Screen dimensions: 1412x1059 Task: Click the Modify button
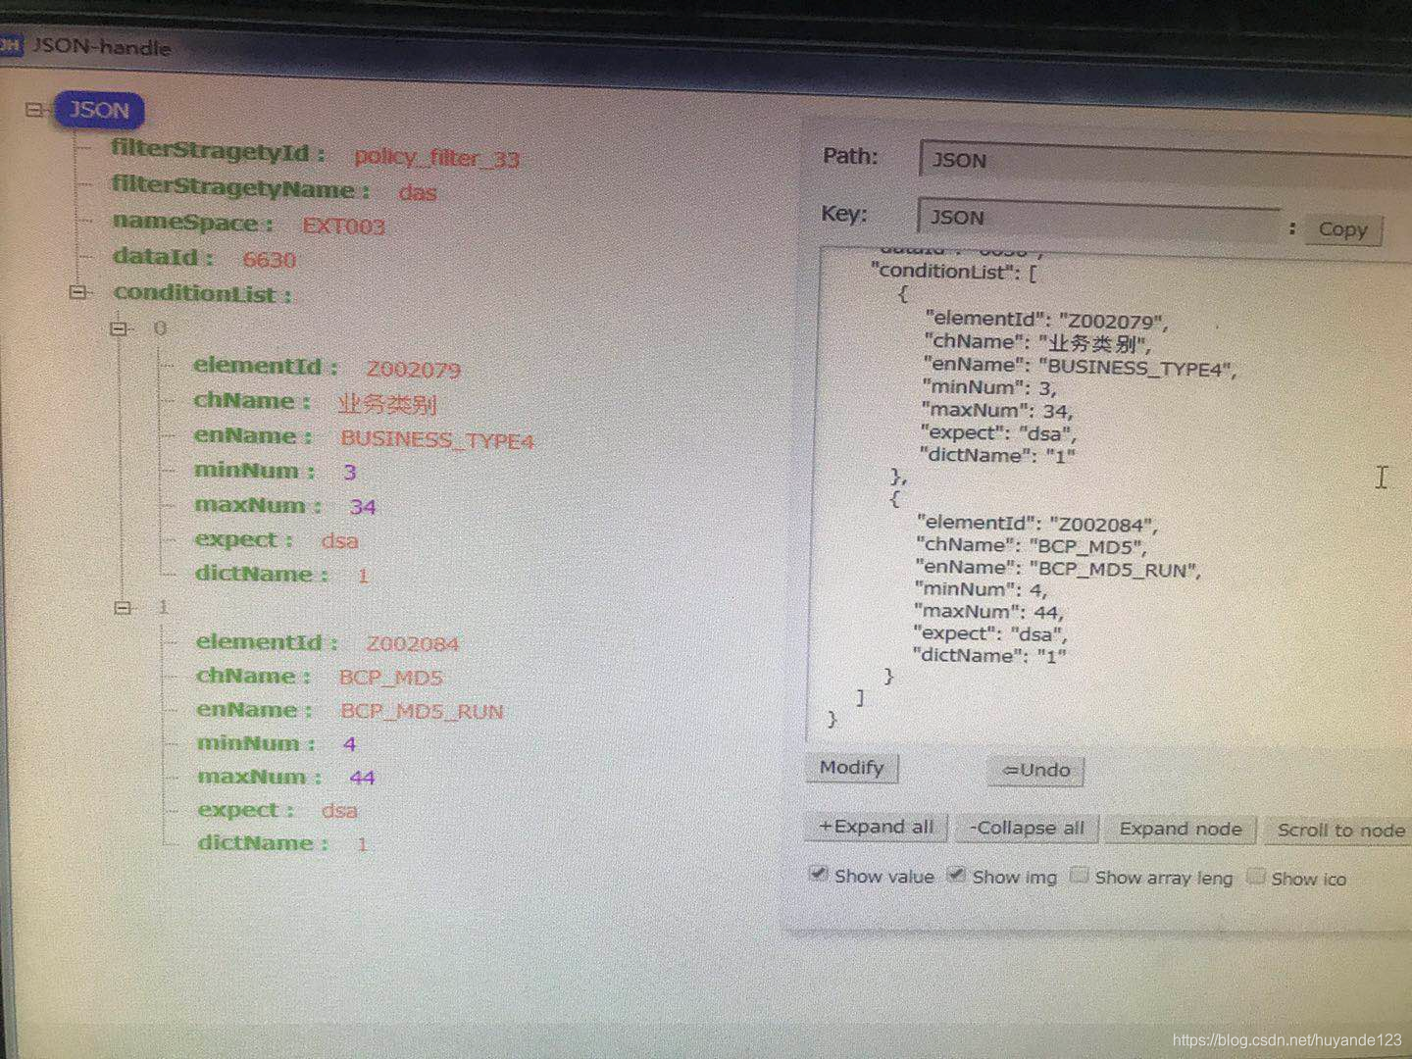pos(851,768)
